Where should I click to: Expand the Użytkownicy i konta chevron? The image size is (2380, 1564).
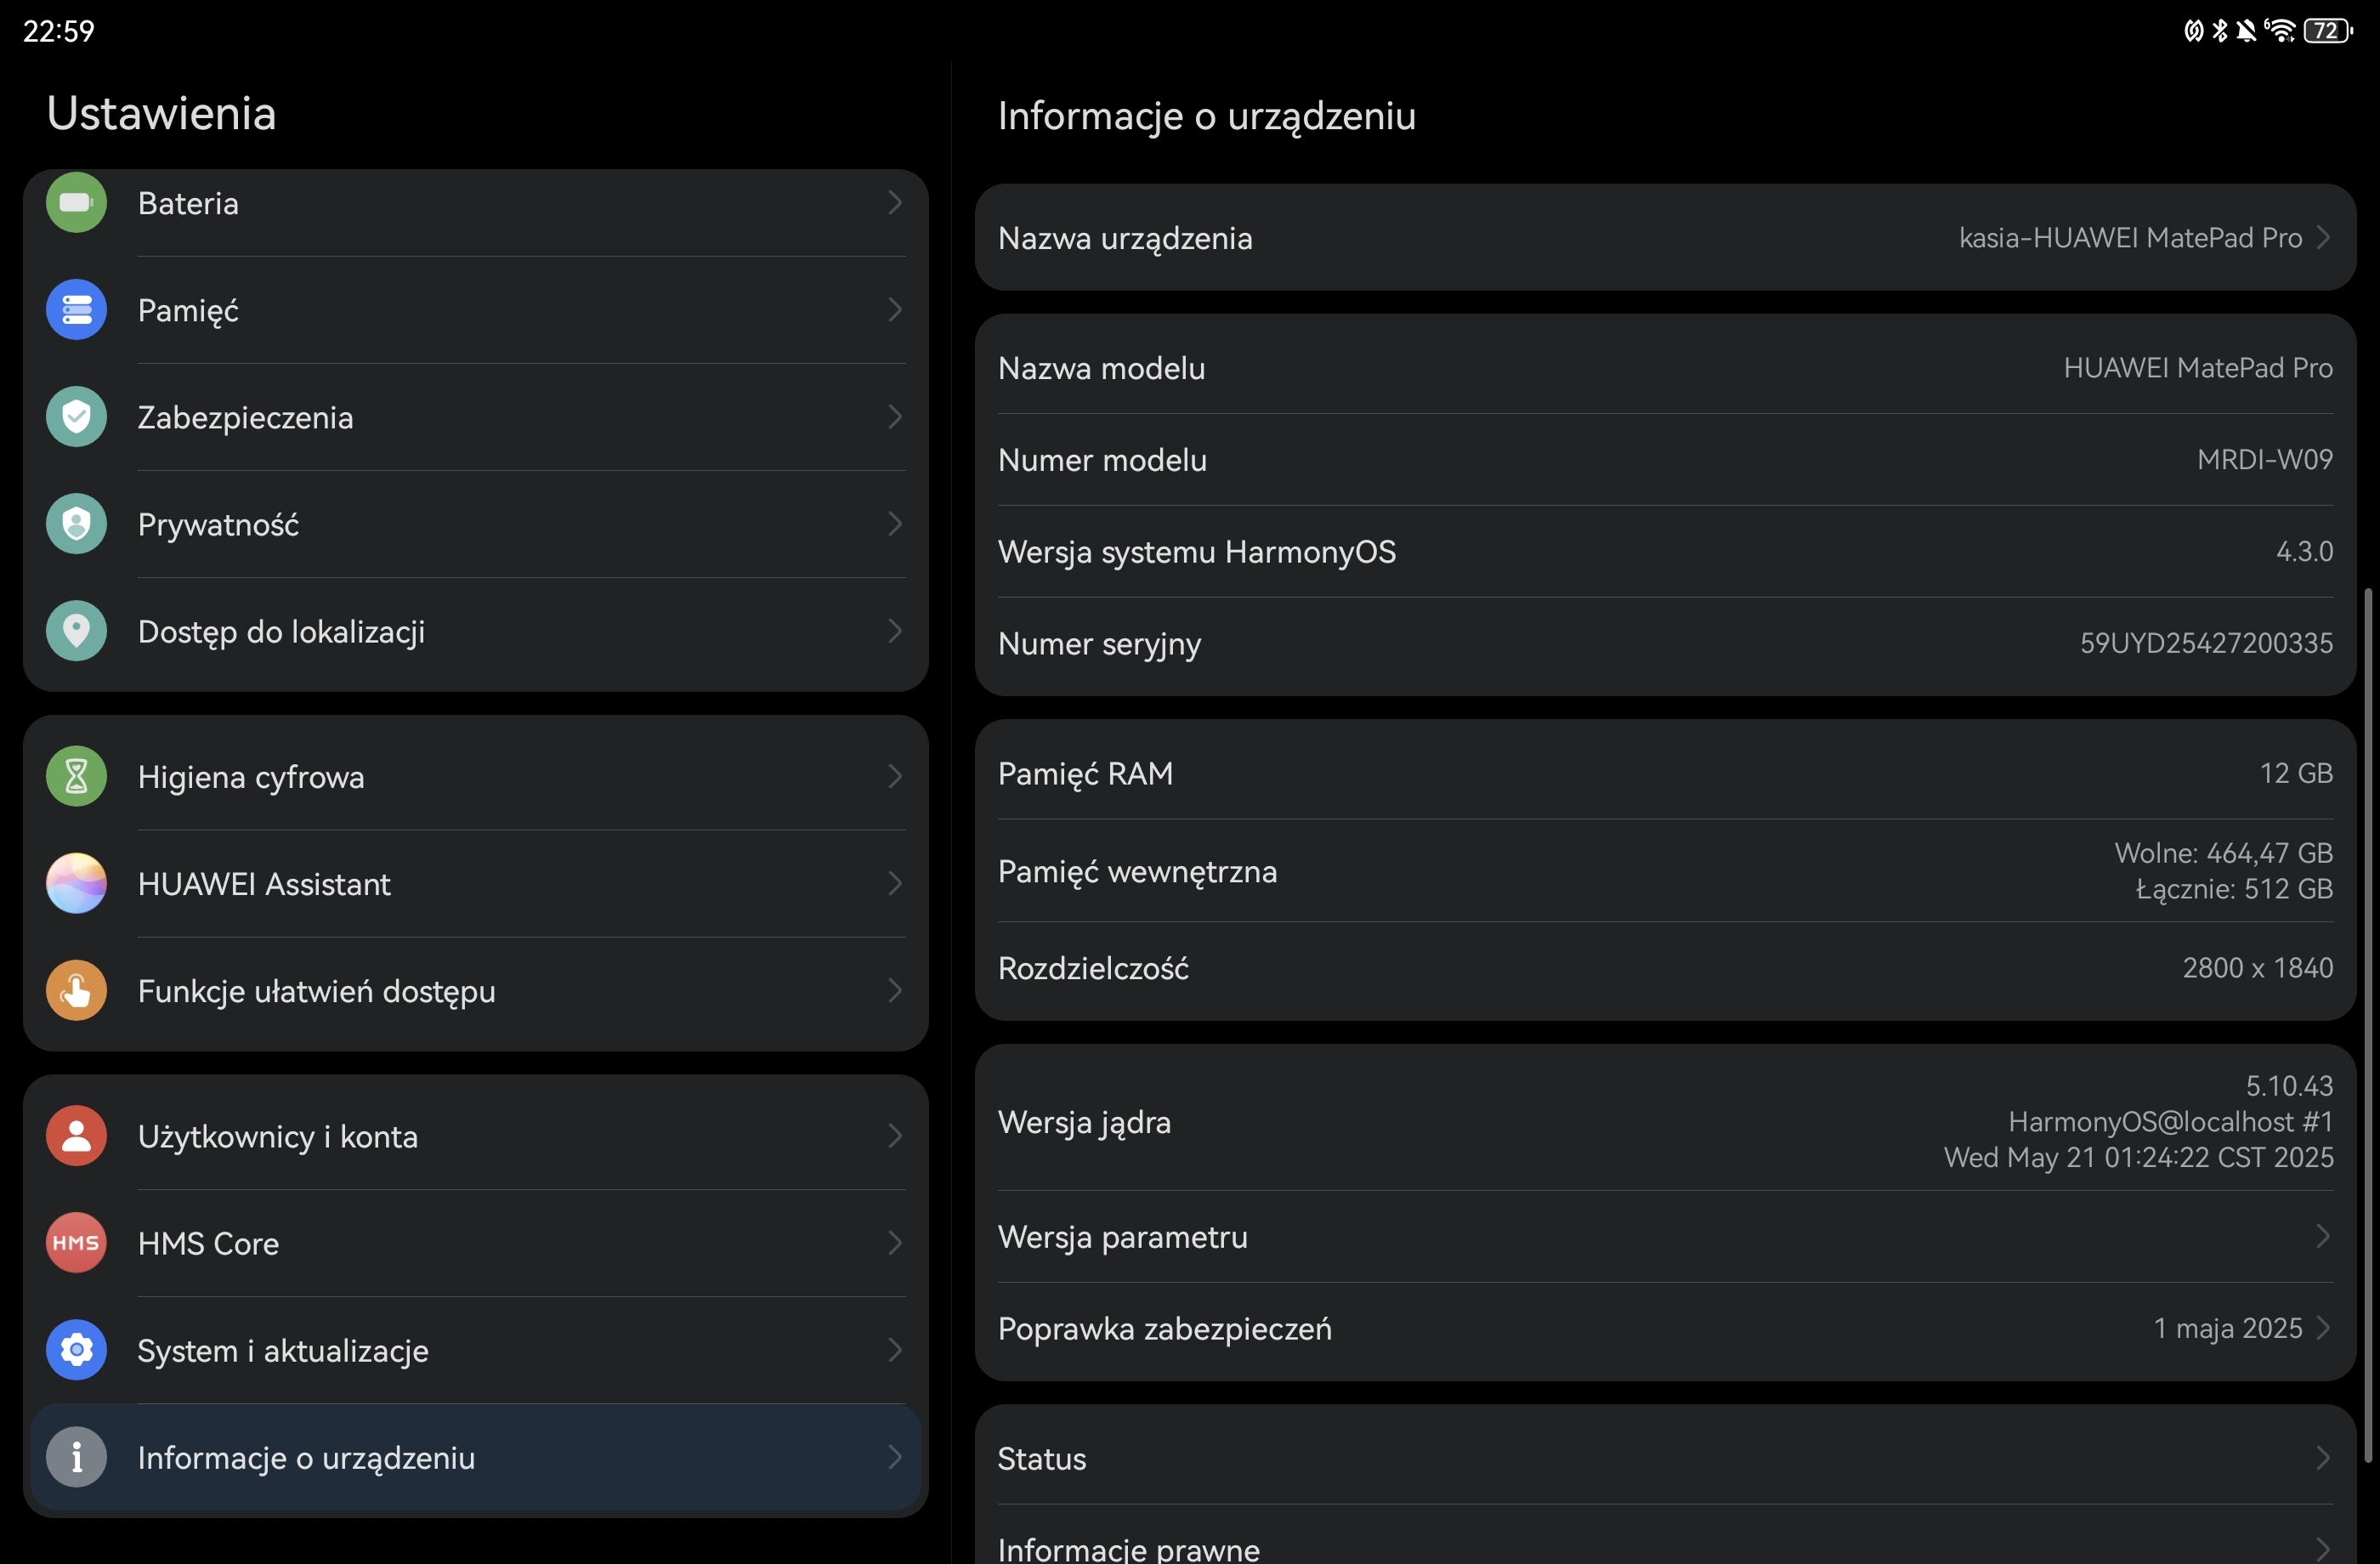click(x=895, y=1136)
